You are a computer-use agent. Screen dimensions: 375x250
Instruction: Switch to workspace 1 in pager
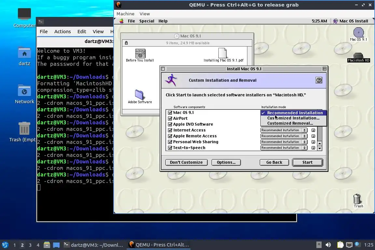(x=15, y=245)
